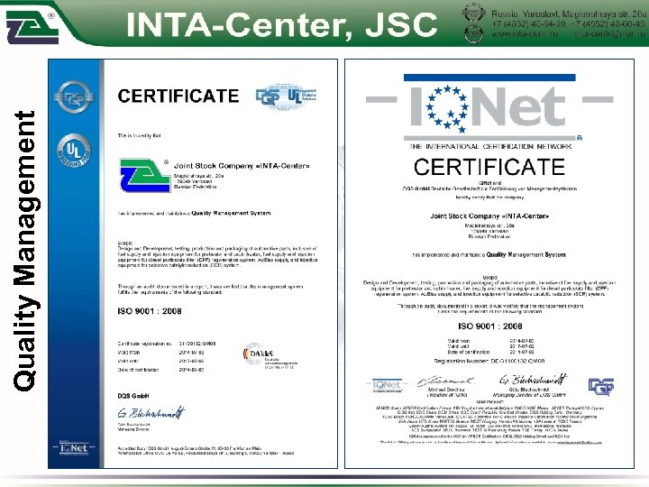Select the CERTIFICATE heading on the DQS certificate
The height and width of the screenshot is (487, 649).
pyautogui.click(x=178, y=96)
